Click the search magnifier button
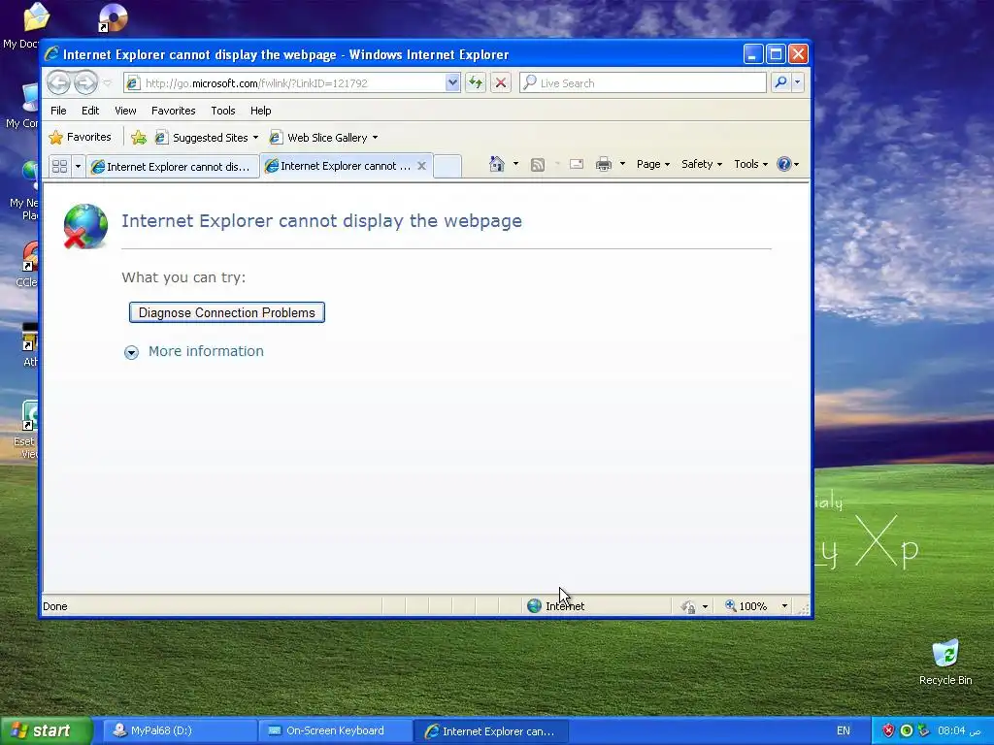Viewport: 994px width, 745px height. [x=781, y=82]
